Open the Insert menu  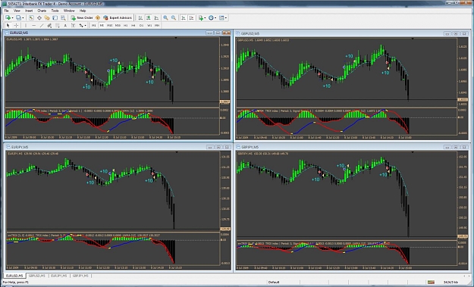29,11
